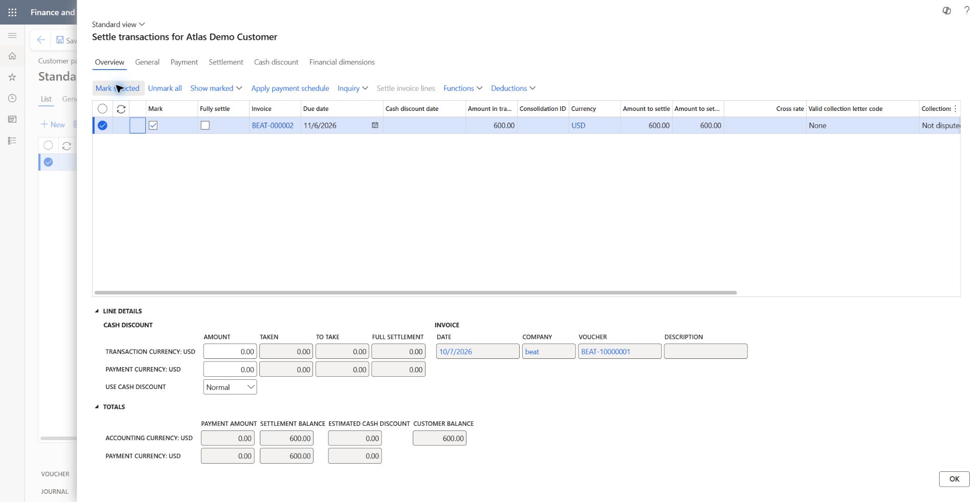This screenshot has height=502, width=980.
Task: Open grid column options three-dot menu
Action: pyautogui.click(x=955, y=109)
